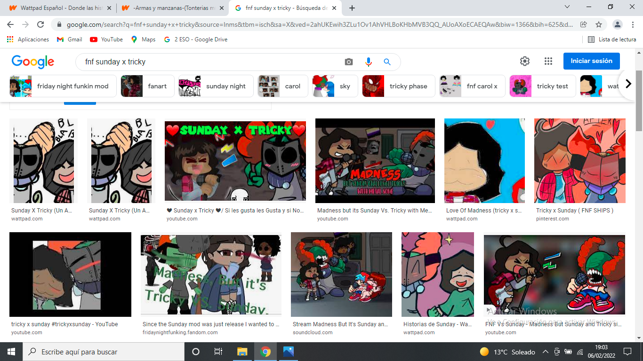The height and width of the screenshot is (361, 643).
Task: Click taskbar search box
Action: click(104, 352)
